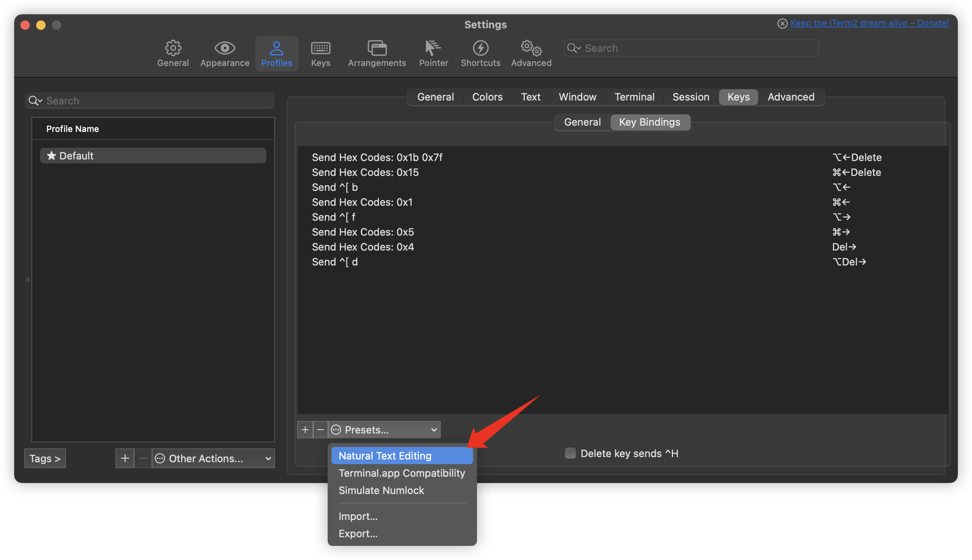Switch to the Colors profile tab
Image resolution: width=972 pixels, height=560 pixels.
(487, 97)
